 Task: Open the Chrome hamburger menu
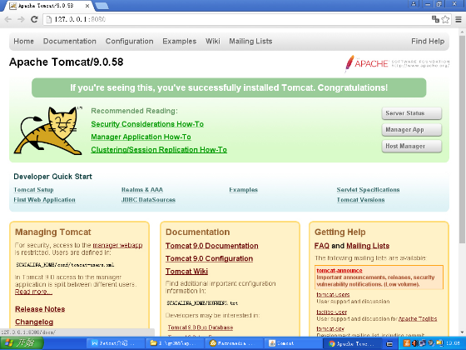(x=459, y=20)
